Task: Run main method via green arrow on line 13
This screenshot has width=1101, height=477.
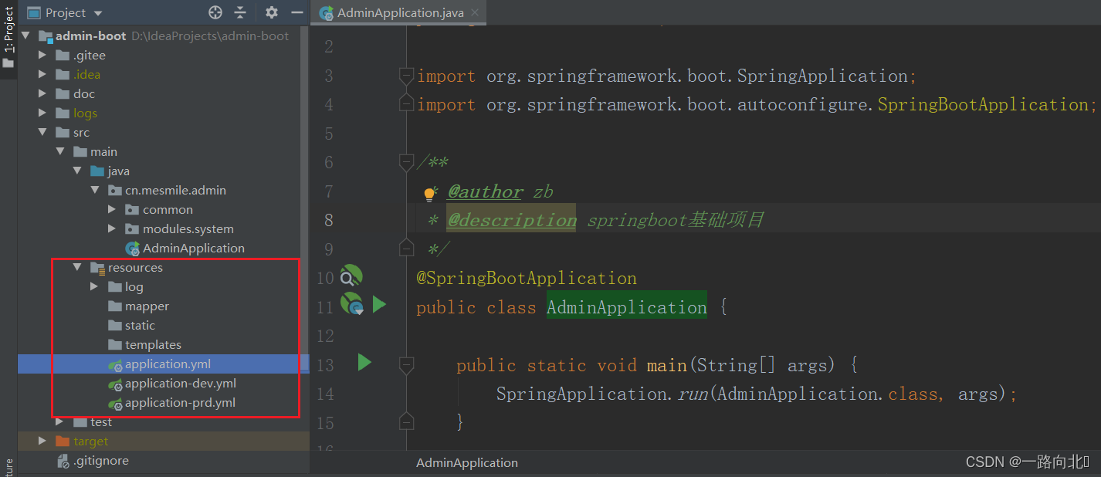Action: (364, 363)
